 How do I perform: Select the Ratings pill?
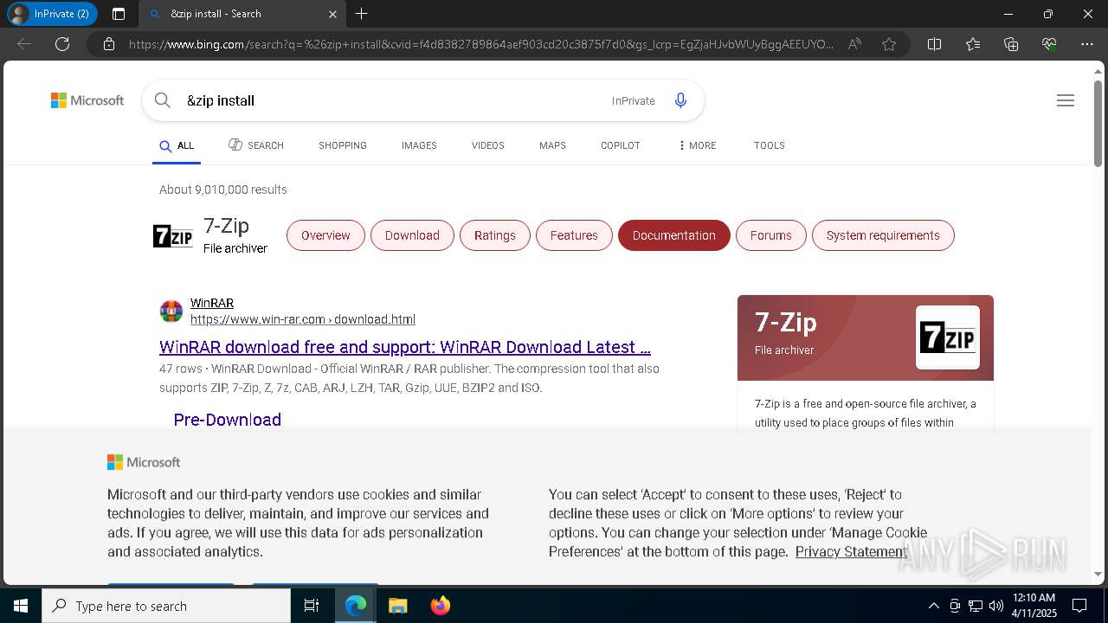click(x=495, y=235)
